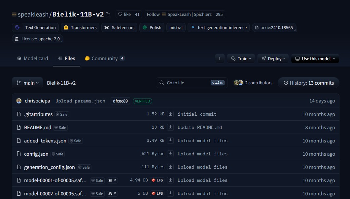Download generation_config.json with download icon
Image resolution: width=350 pixels, height=199 pixels.
click(170, 167)
